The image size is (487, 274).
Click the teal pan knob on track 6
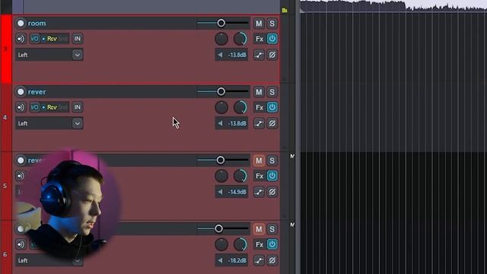click(x=240, y=244)
